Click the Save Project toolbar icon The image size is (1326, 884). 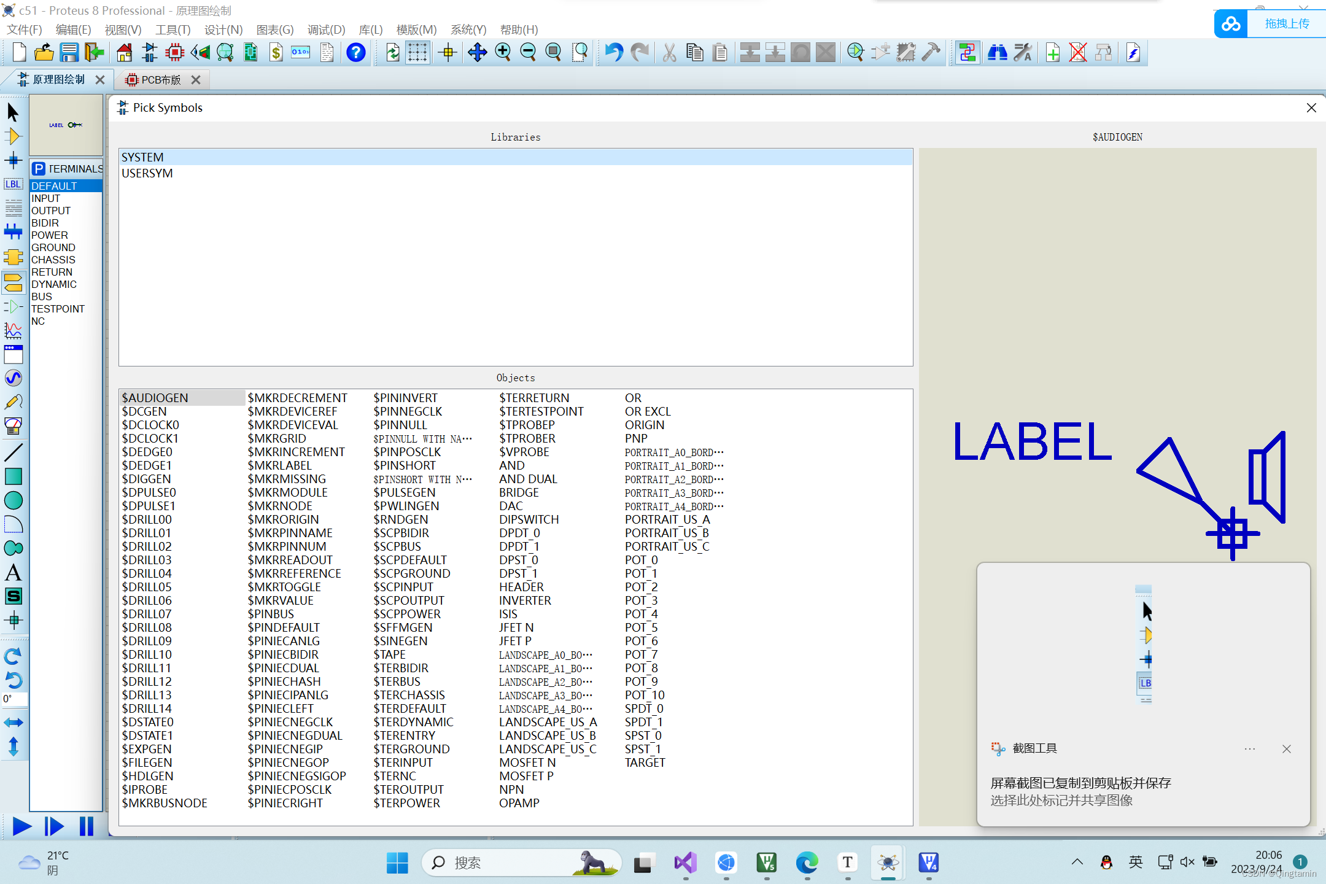[x=69, y=53]
